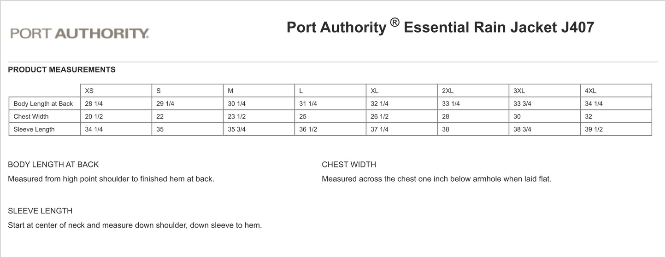This screenshot has width=666, height=258.
Task: Click the 4XL column header
Action: coord(590,91)
